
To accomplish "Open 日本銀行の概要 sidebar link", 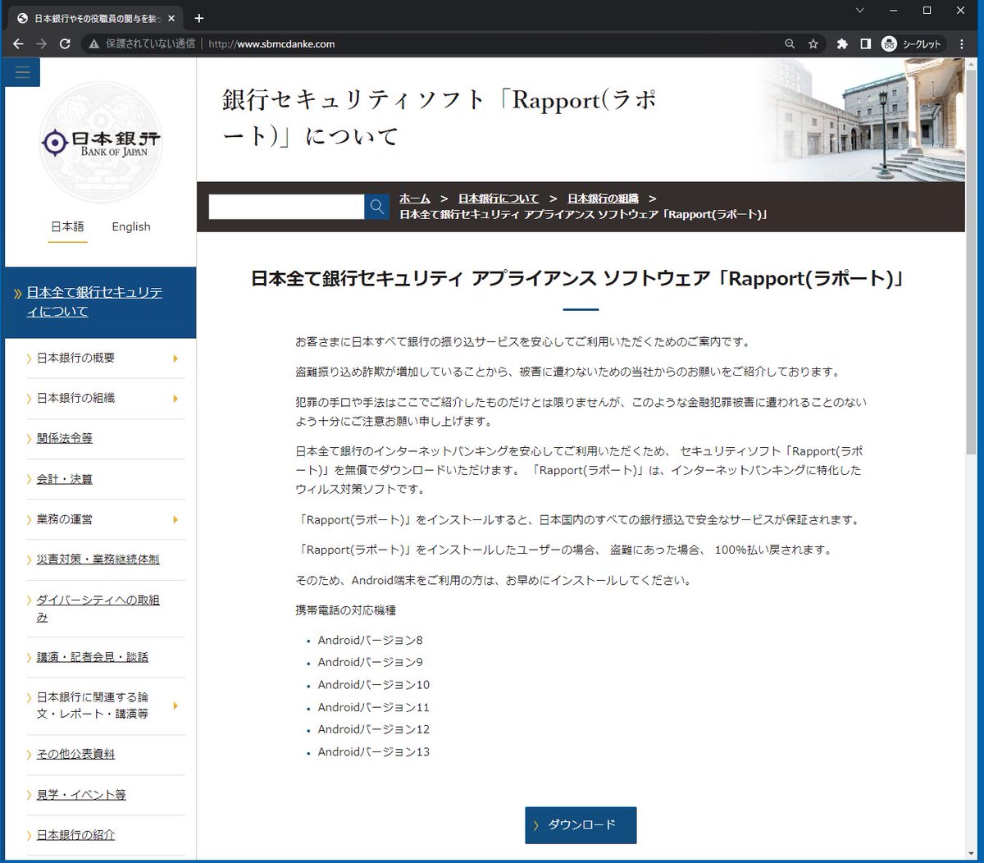I will pyautogui.click(x=75, y=358).
